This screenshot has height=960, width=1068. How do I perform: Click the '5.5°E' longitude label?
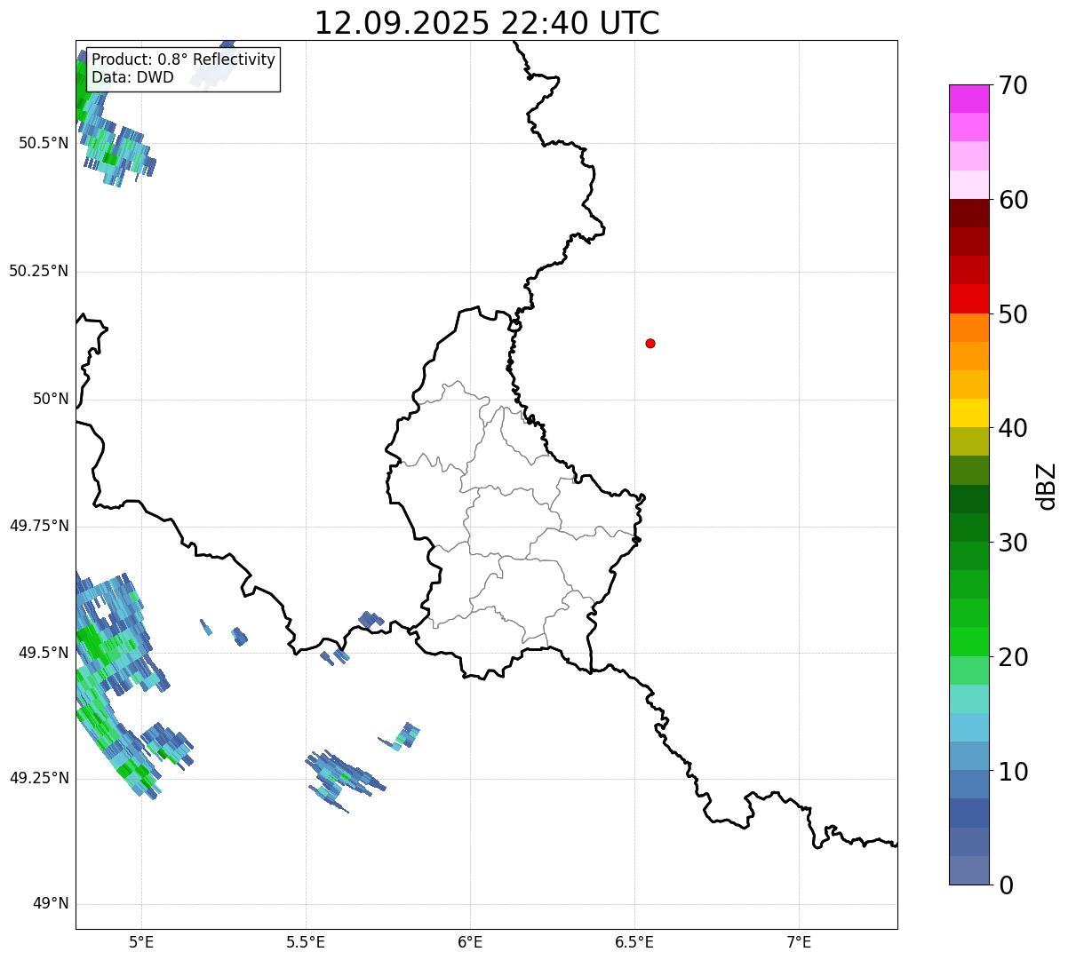[x=306, y=941]
